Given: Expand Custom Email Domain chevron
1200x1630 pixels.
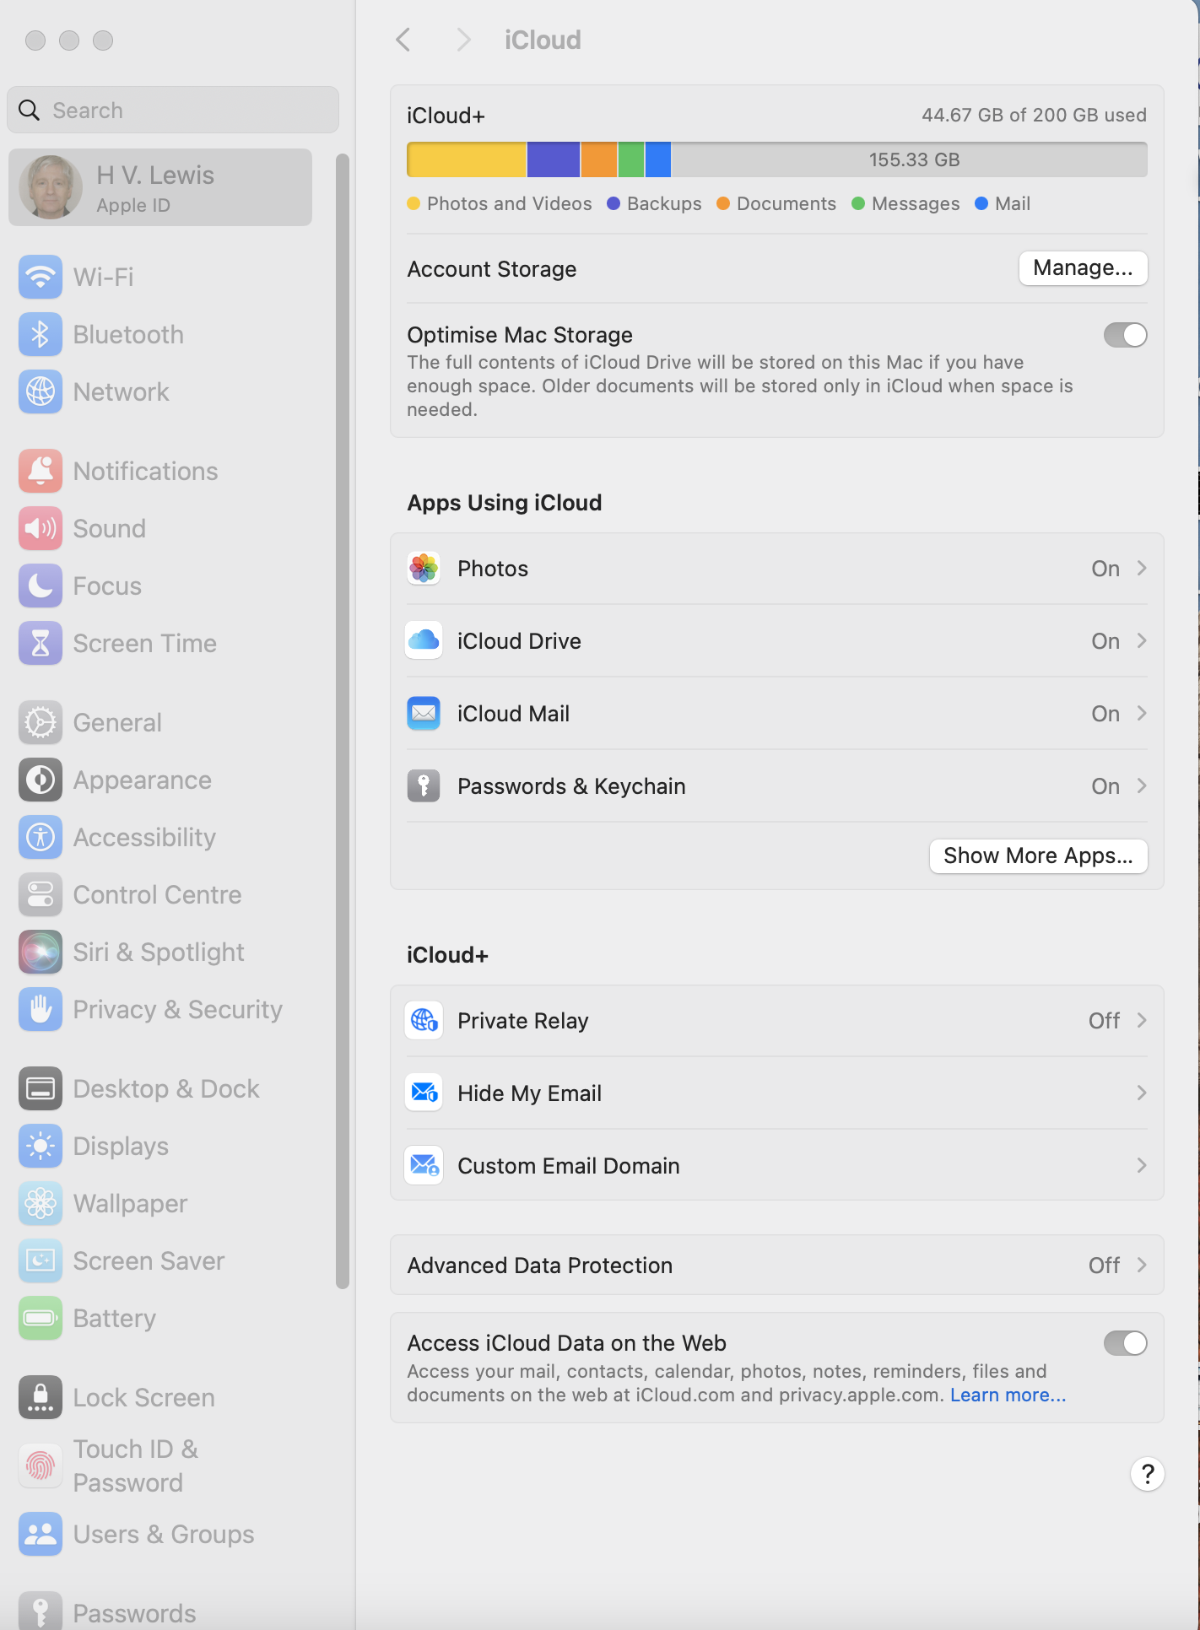Looking at the screenshot, I should click(x=1142, y=1166).
